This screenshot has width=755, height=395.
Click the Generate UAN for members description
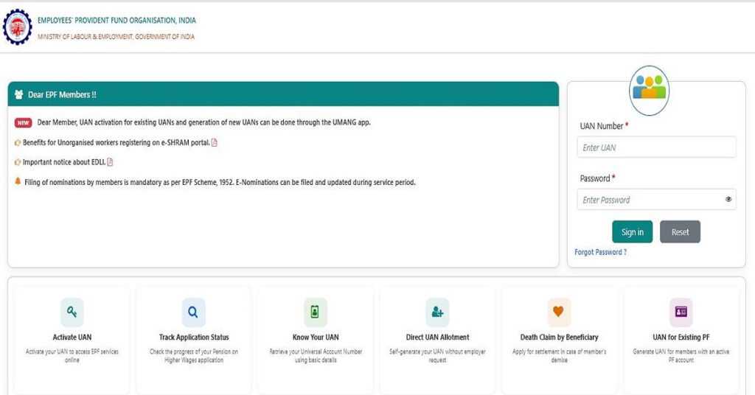point(681,355)
